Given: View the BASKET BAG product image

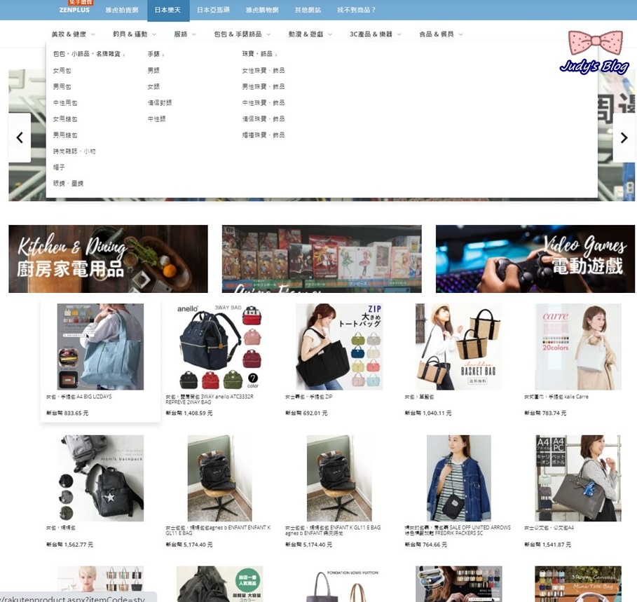Looking at the screenshot, I should pos(459,346).
